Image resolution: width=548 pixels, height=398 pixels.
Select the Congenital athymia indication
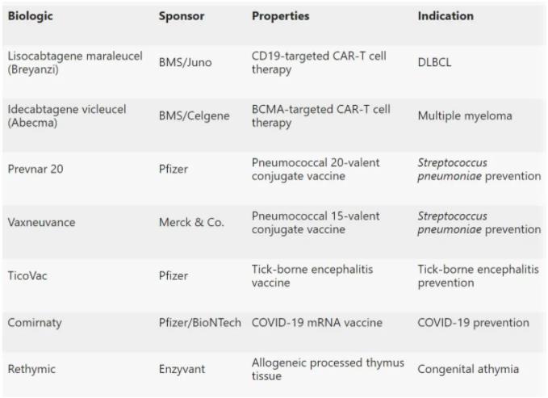(468, 370)
